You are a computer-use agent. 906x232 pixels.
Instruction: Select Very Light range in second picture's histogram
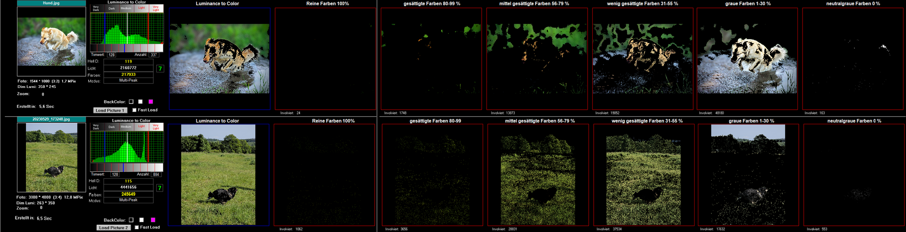pos(156,127)
